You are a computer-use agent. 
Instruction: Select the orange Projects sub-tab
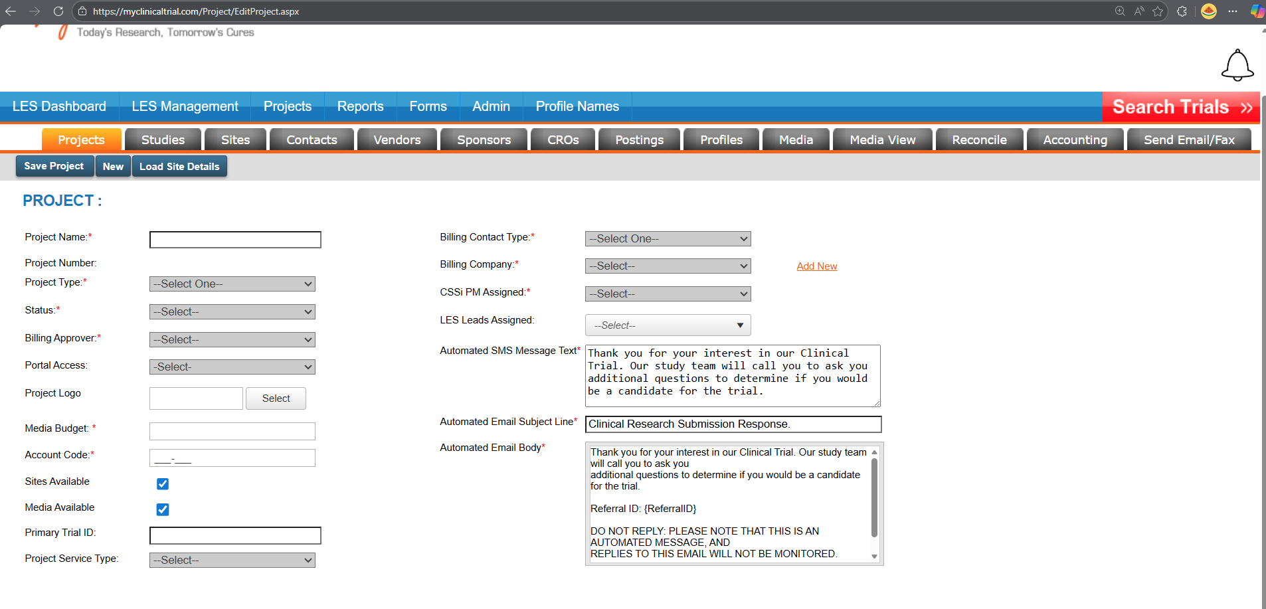pyautogui.click(x=82, y=140)
